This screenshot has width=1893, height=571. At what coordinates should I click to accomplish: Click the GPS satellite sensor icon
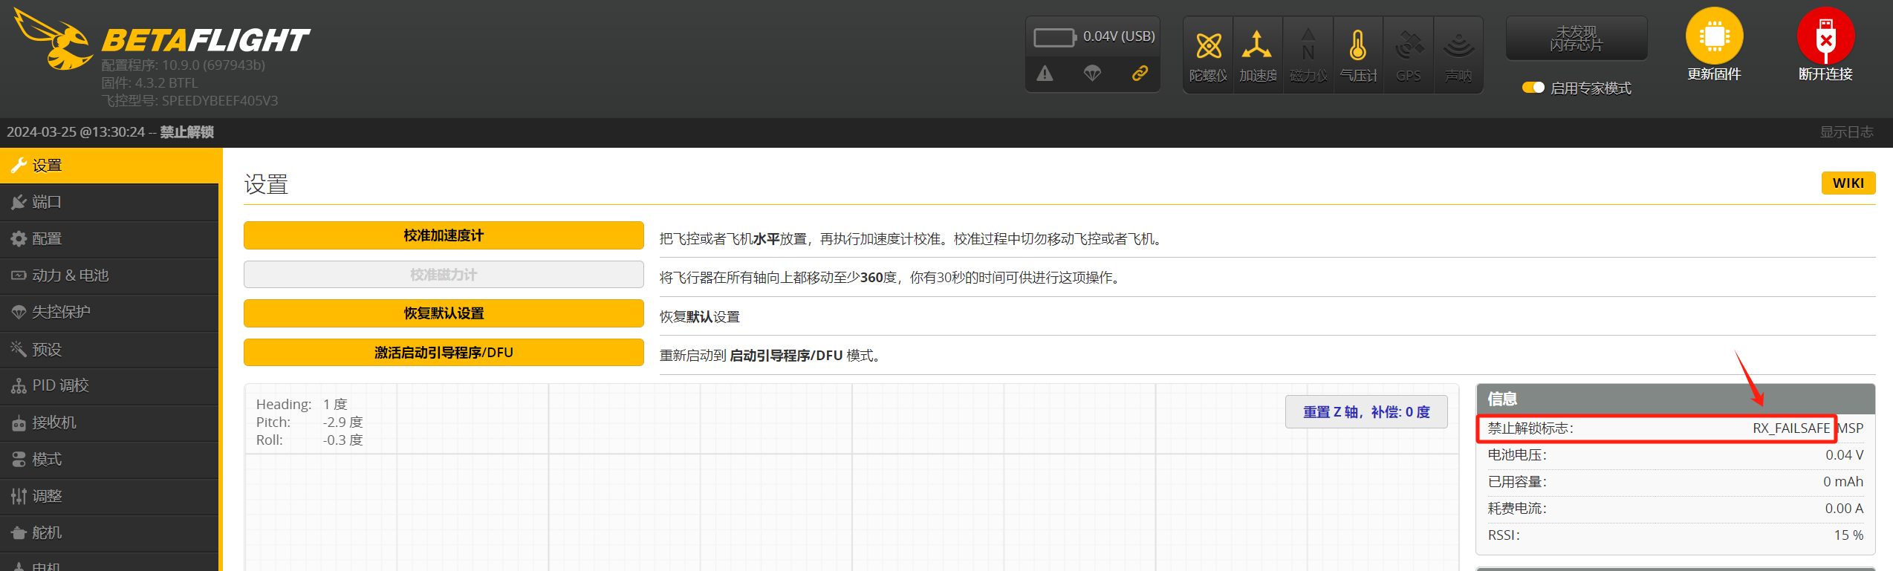tap(1409, 47)
